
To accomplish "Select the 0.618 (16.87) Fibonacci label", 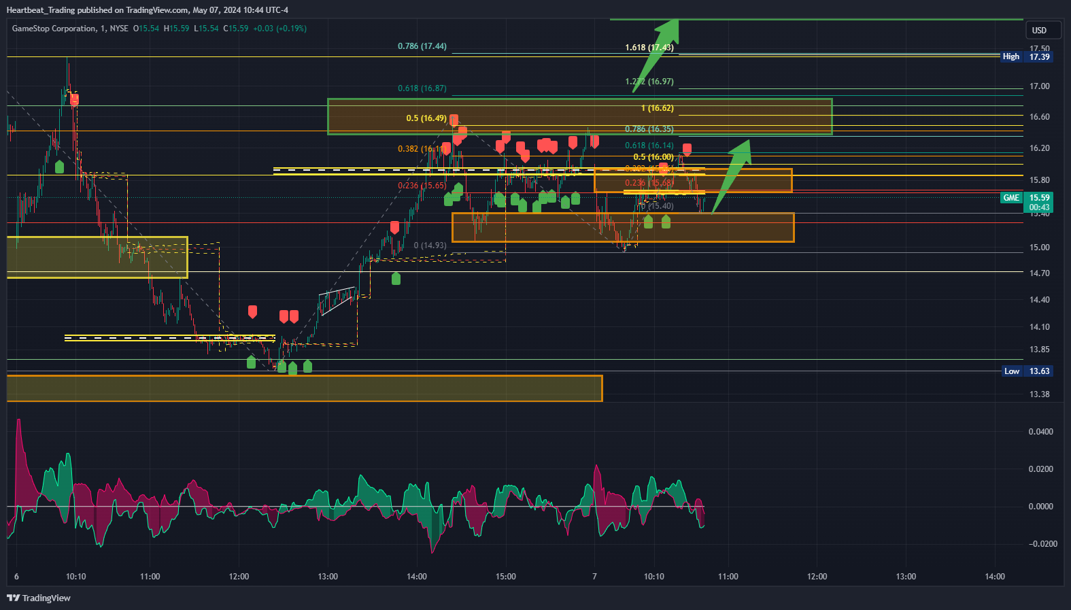I will coord(422,88).
